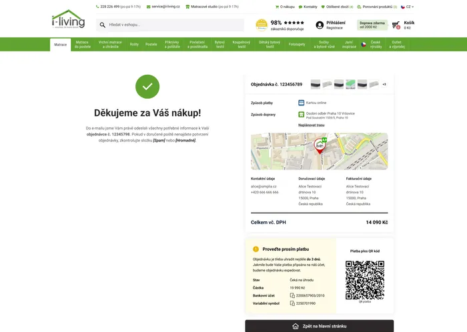
Task: Click the i-living logo
Action: pyautogui.click(x=69, y=19)
